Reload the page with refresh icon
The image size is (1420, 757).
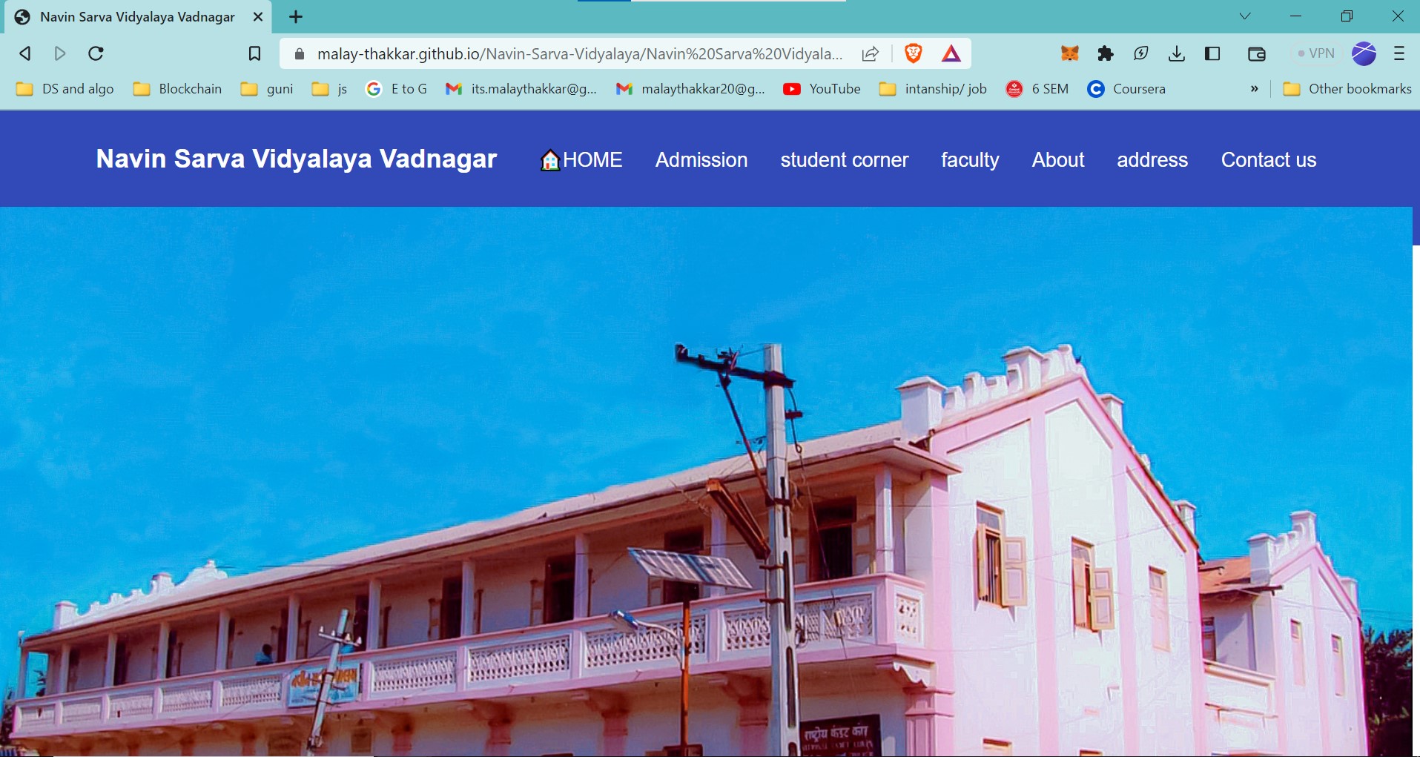(96, 53)
